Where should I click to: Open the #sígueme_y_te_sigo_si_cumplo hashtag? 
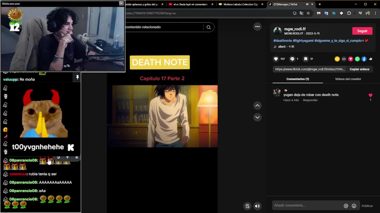(339, 41)
